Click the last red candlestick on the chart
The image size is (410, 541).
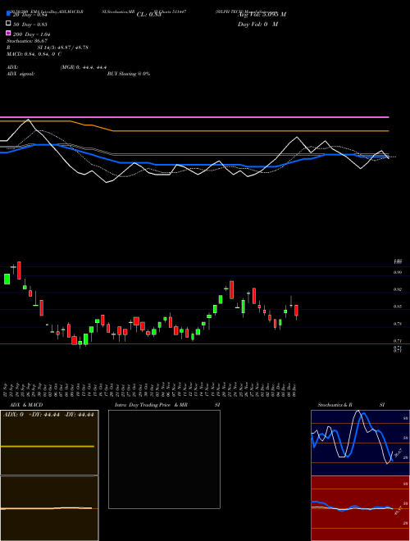click(296, 311)
